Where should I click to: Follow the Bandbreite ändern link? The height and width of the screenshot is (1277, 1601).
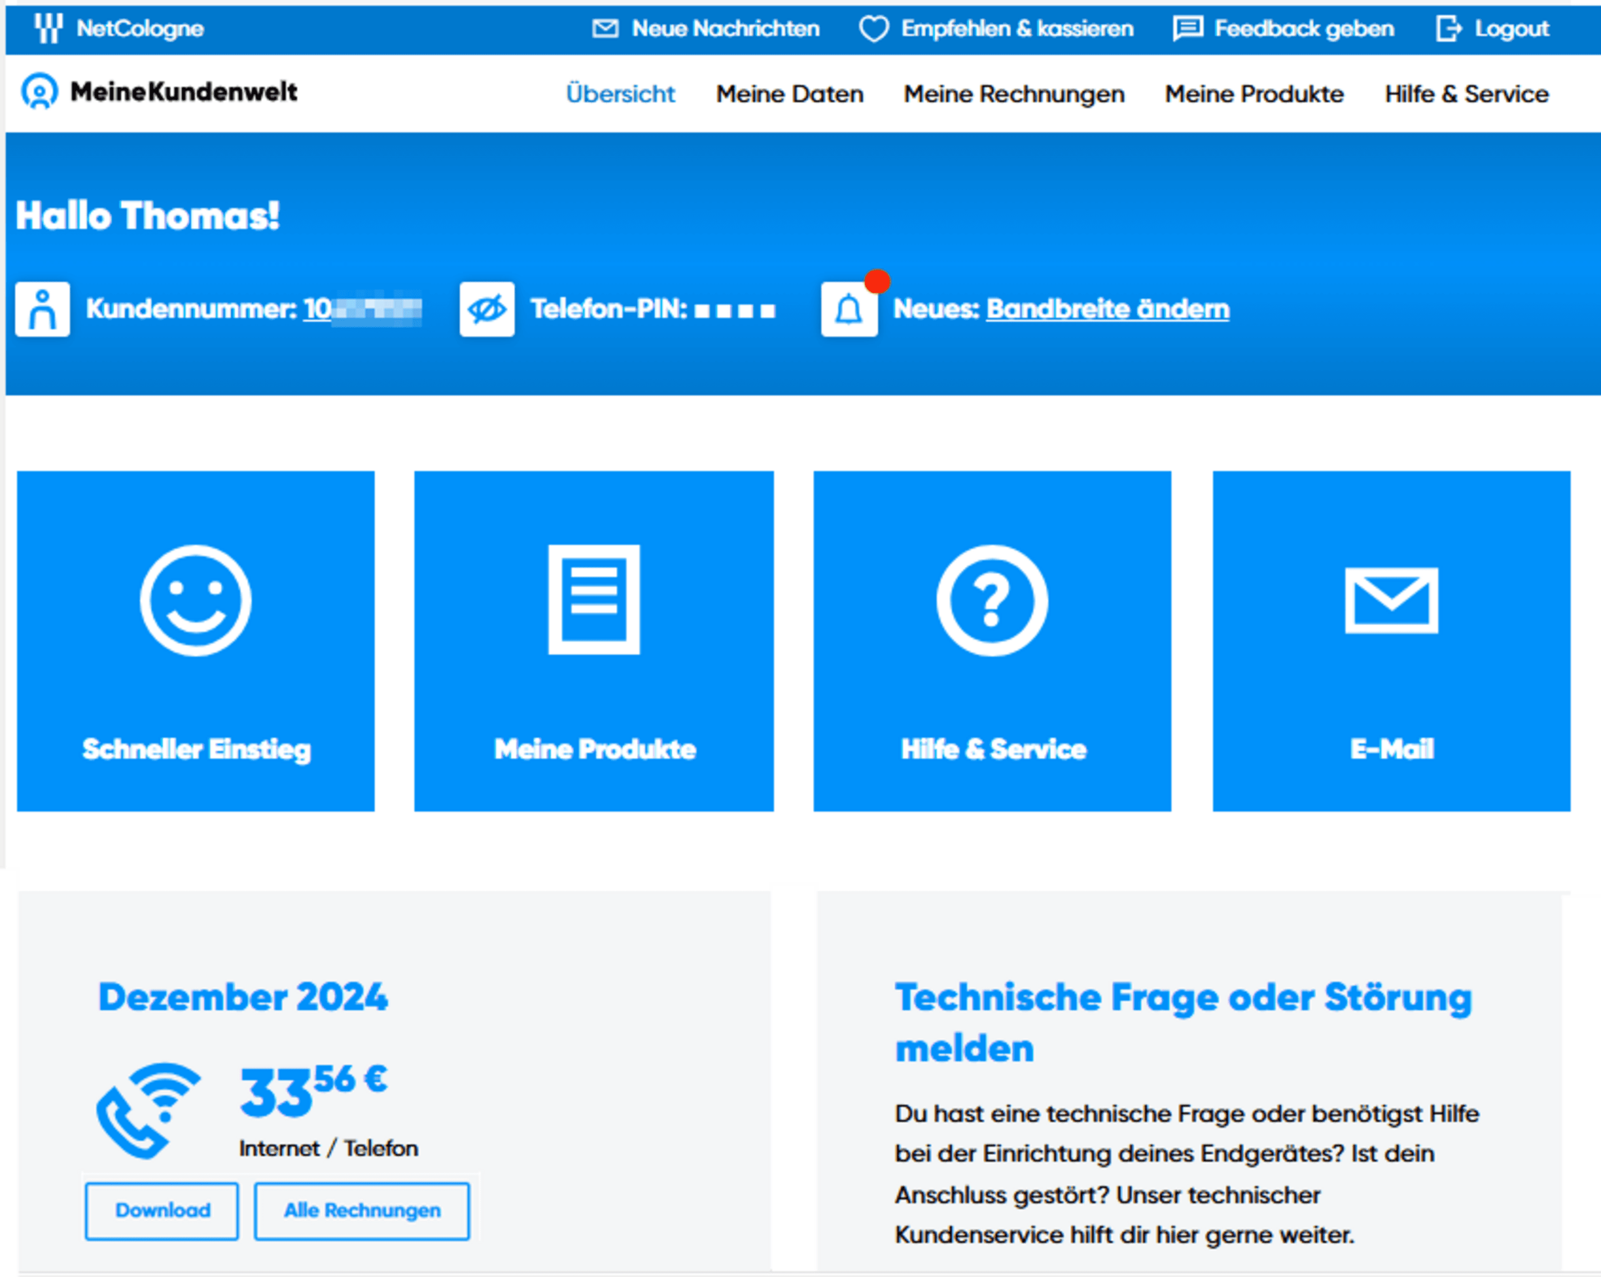point(1107,308)
